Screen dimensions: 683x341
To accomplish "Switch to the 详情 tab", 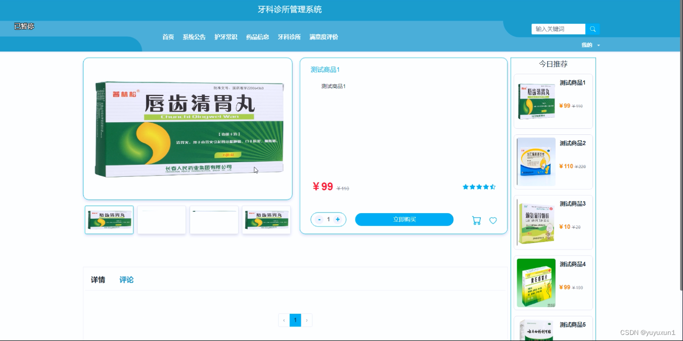I will point(98,280).
